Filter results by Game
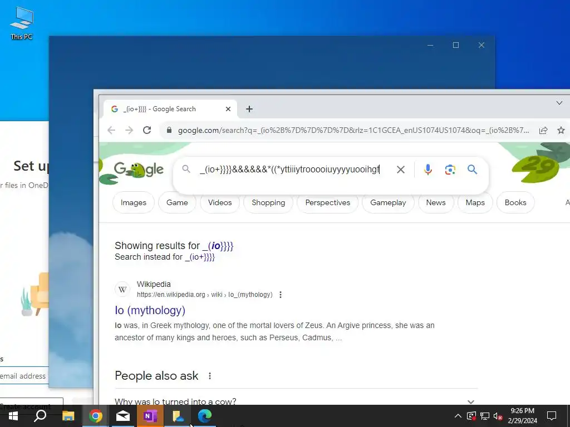Screen dimensions: 570x427 [177, 202]
